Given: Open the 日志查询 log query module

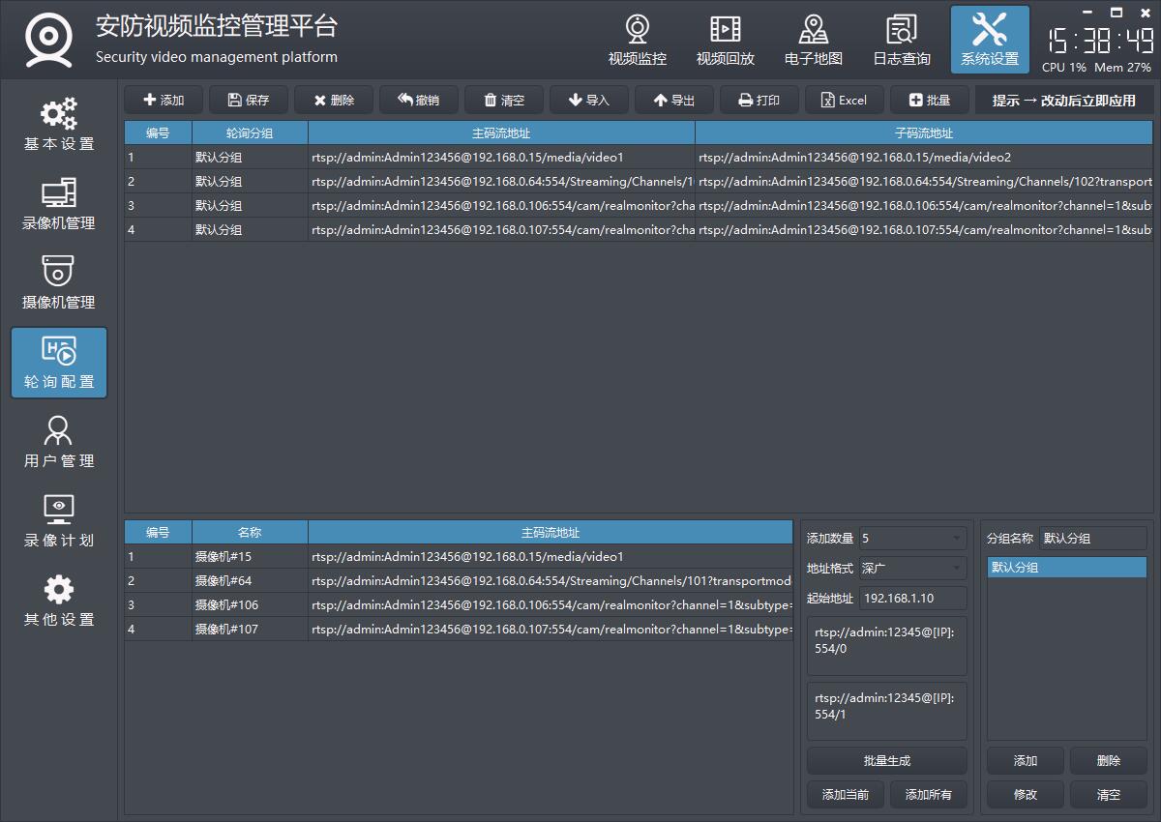Looking at the screenshot, I should click(901, 41).
